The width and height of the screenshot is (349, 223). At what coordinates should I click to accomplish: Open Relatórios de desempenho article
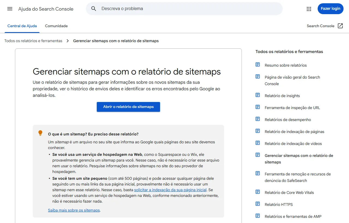tap(288, 120)
